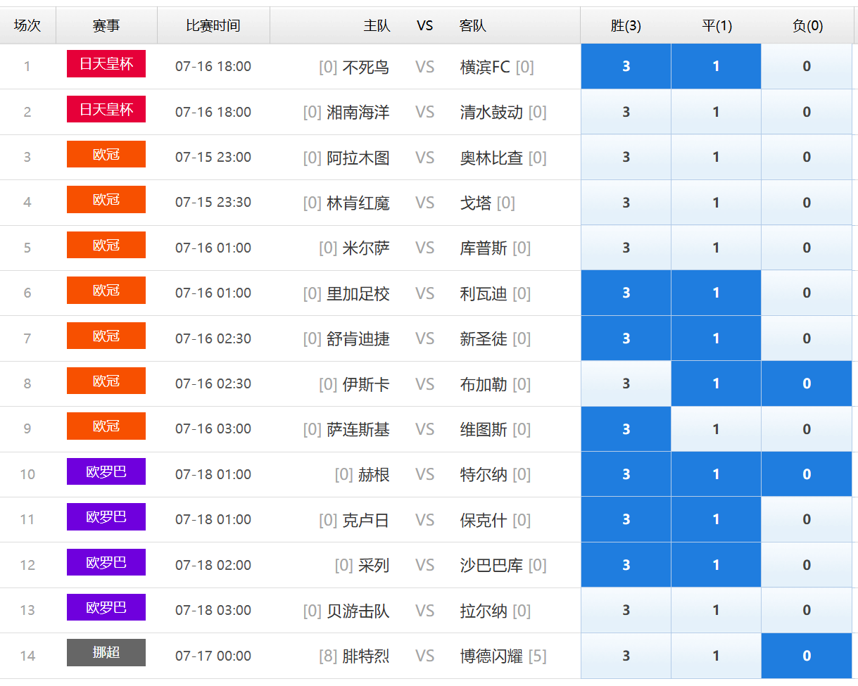This screenshot has height=686, width=858.
Task: Click the 主队 column header
Action: 377,26
